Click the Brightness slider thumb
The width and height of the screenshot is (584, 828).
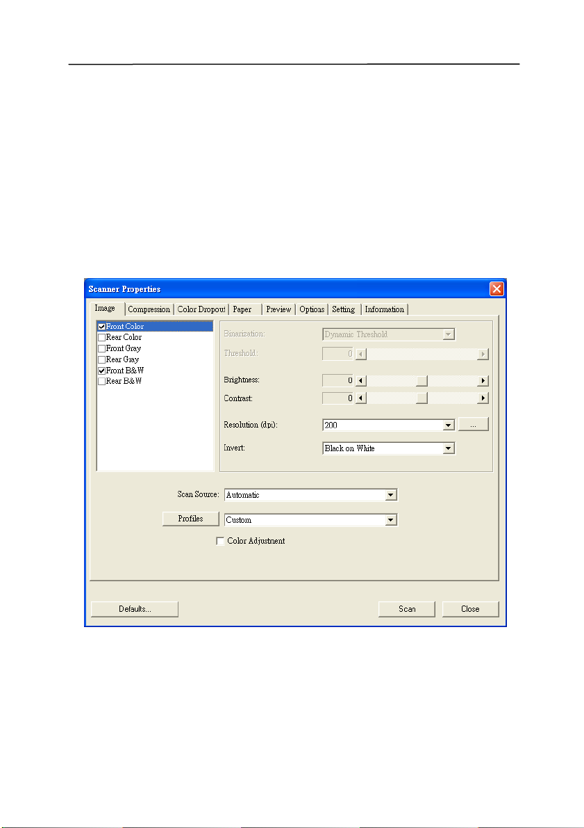tap(422, 381)
